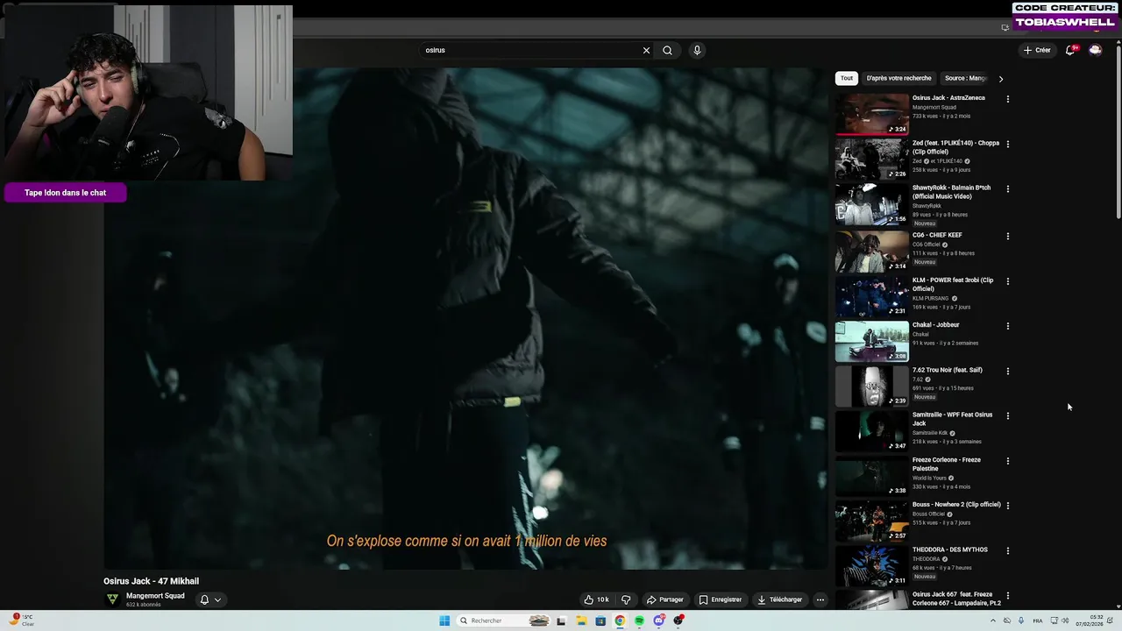Open options menu for Bouss - Nowhere 2
Image resolution: width=1122 pixels, height=631 pixels.
tap(1008, 506)
